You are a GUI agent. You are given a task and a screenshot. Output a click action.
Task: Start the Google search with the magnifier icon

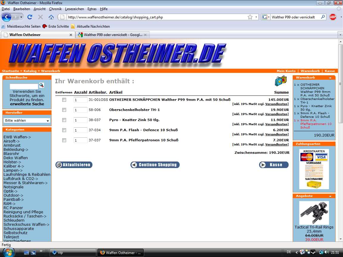(x=323, y=17)
